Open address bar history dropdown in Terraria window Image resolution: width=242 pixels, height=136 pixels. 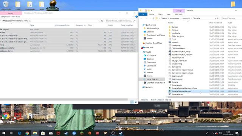[x=216, y=19]
